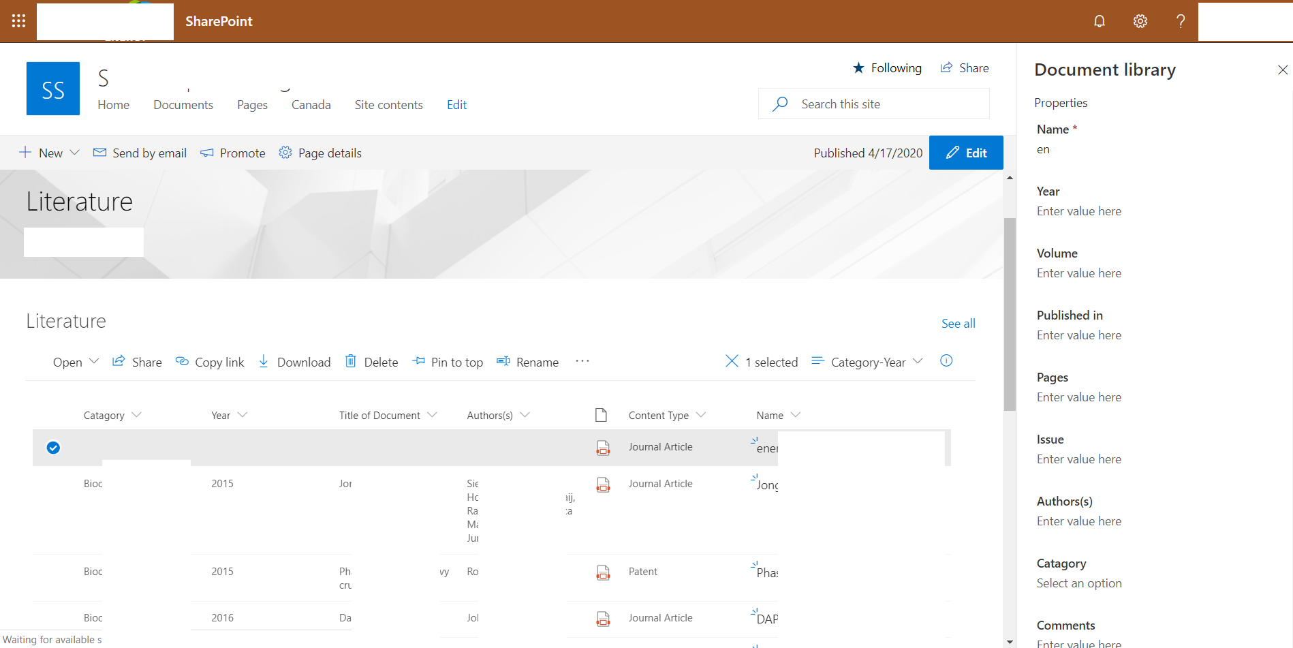Screen dimensions: 1293x648
Task: Open the notifications bell
Action: tap(1099, 21)
